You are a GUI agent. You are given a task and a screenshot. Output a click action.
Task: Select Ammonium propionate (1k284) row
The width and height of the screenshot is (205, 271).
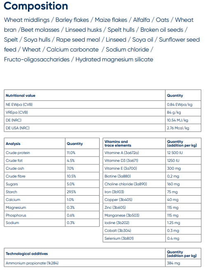[102, 263]
